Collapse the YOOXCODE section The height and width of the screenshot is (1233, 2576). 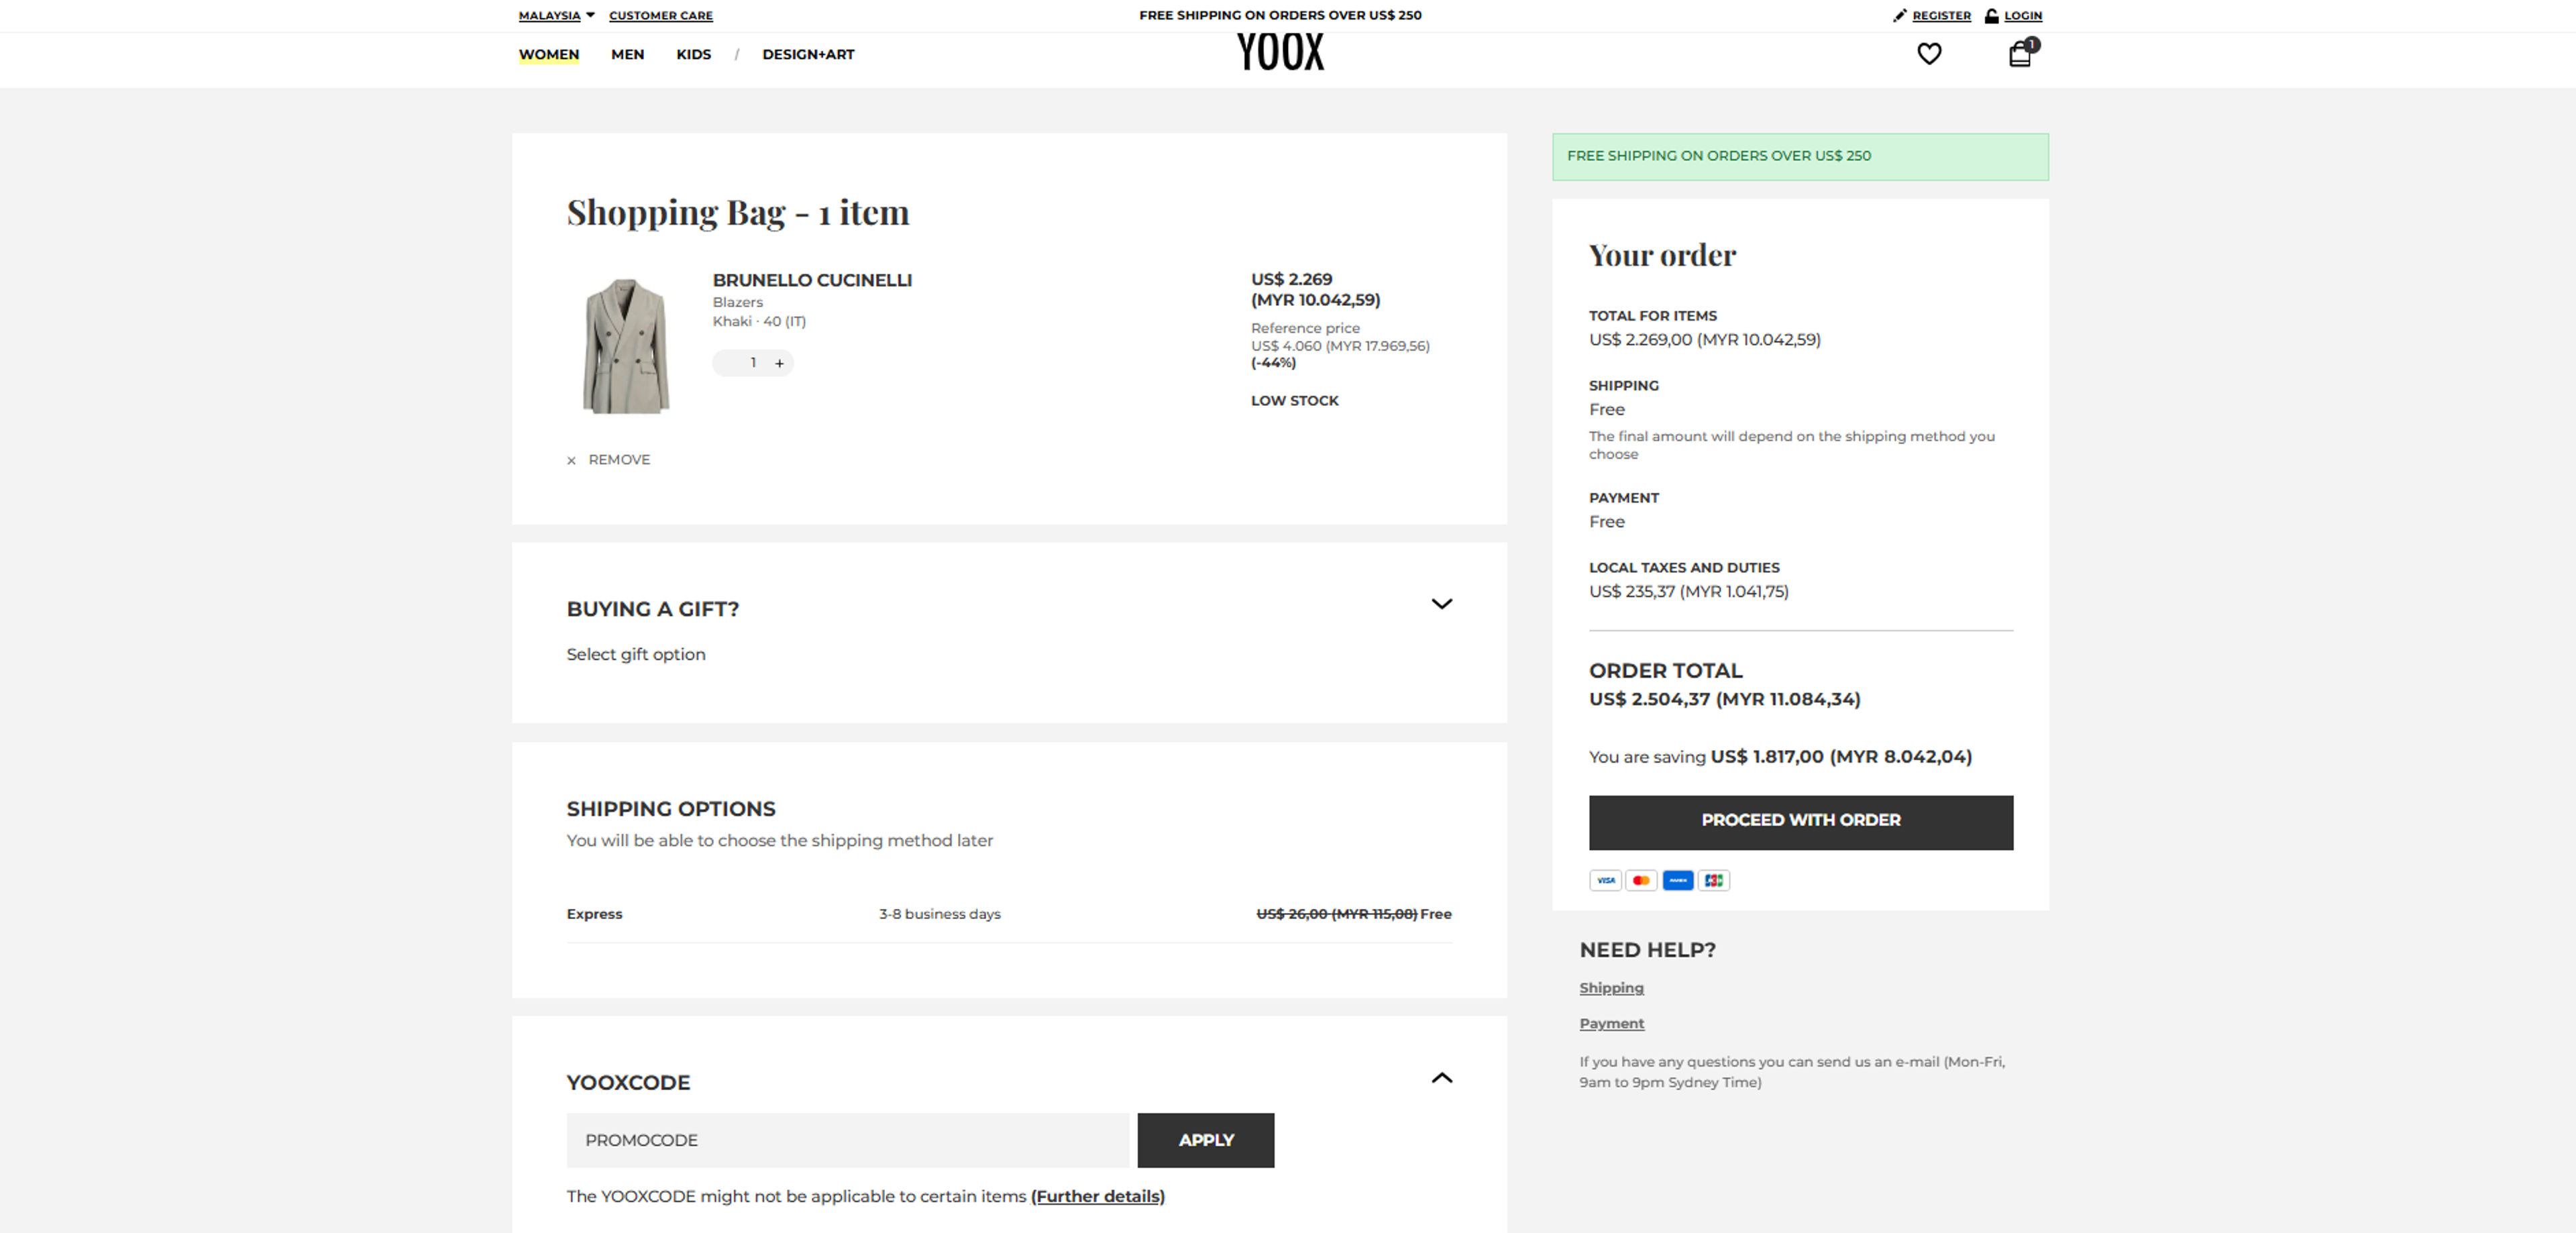click(x=1441, y=1078)
